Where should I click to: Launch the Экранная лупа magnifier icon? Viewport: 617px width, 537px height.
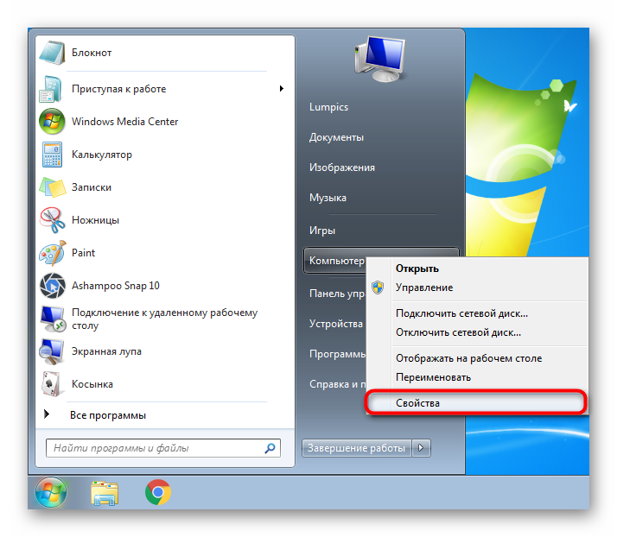coord(52,351)
